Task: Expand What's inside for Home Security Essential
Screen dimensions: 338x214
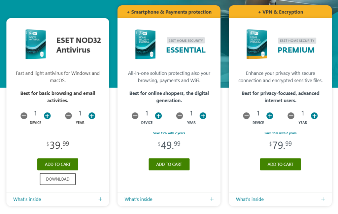Action: point(138,199)
